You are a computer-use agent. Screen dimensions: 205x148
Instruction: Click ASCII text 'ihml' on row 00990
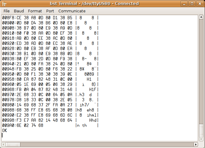coord(92,115)
